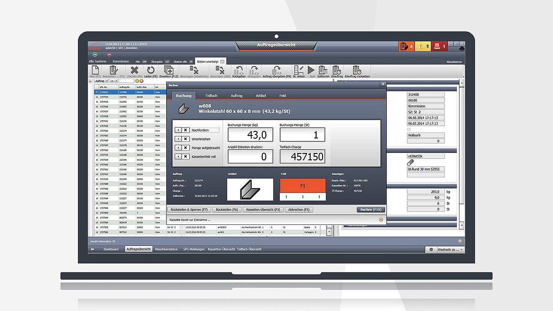
Task: Click the Auftrag übergeben (F8) icon
Action: click(x=276, y=70)
